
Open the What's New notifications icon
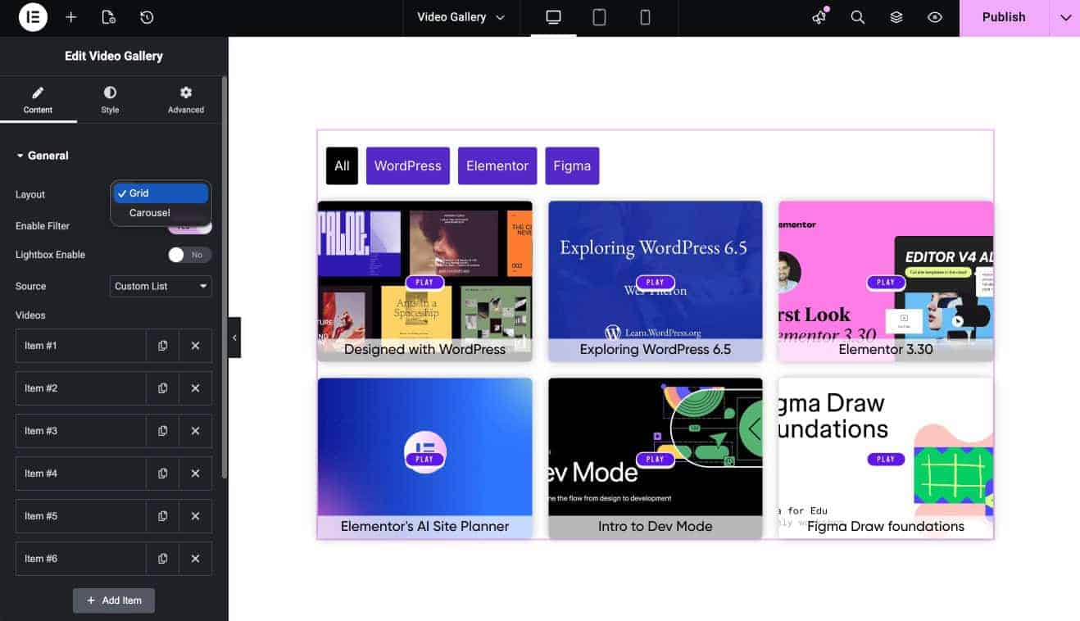pos(819,17)
